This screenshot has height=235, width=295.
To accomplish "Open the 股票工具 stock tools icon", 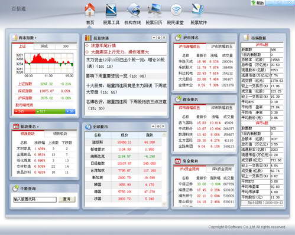I will coord(111,10).
